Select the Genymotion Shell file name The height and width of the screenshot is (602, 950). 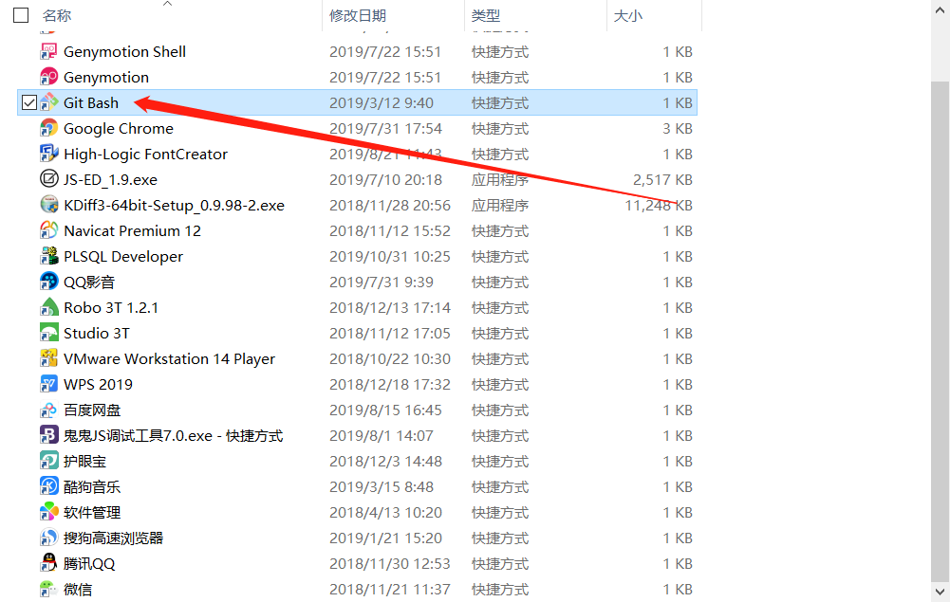(x=125, y=51)
